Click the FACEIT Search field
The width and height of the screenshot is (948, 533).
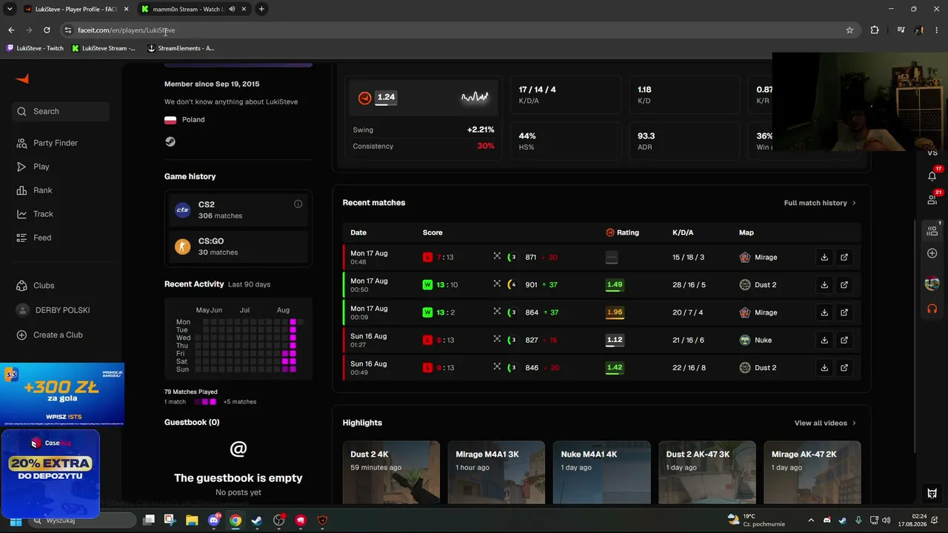[x=61, y=111]
